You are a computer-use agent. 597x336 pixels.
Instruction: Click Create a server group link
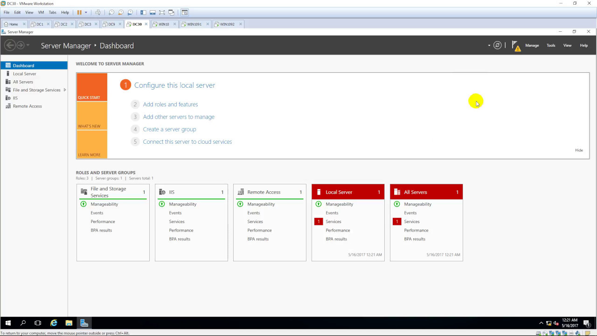(x=169, y=129)
